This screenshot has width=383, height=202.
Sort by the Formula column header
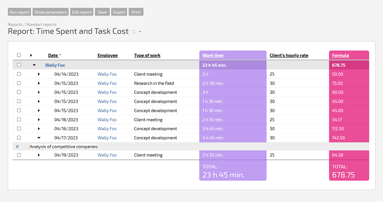pos(340,55)
